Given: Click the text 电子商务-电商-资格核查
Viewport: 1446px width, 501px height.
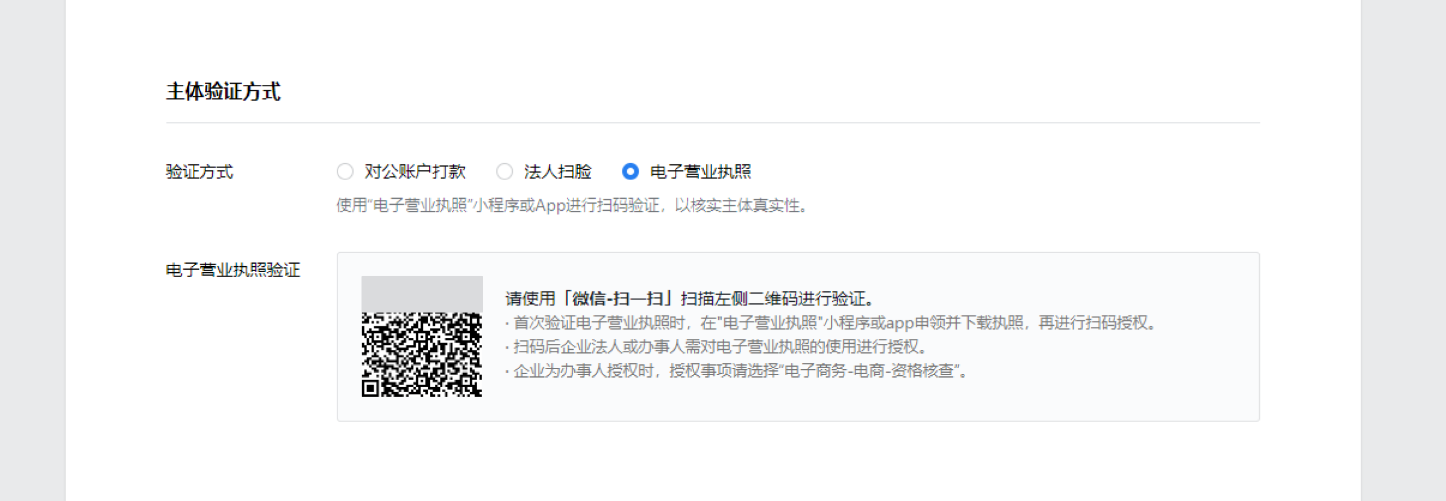Looking at the screenshot, I should pos(869,371).
